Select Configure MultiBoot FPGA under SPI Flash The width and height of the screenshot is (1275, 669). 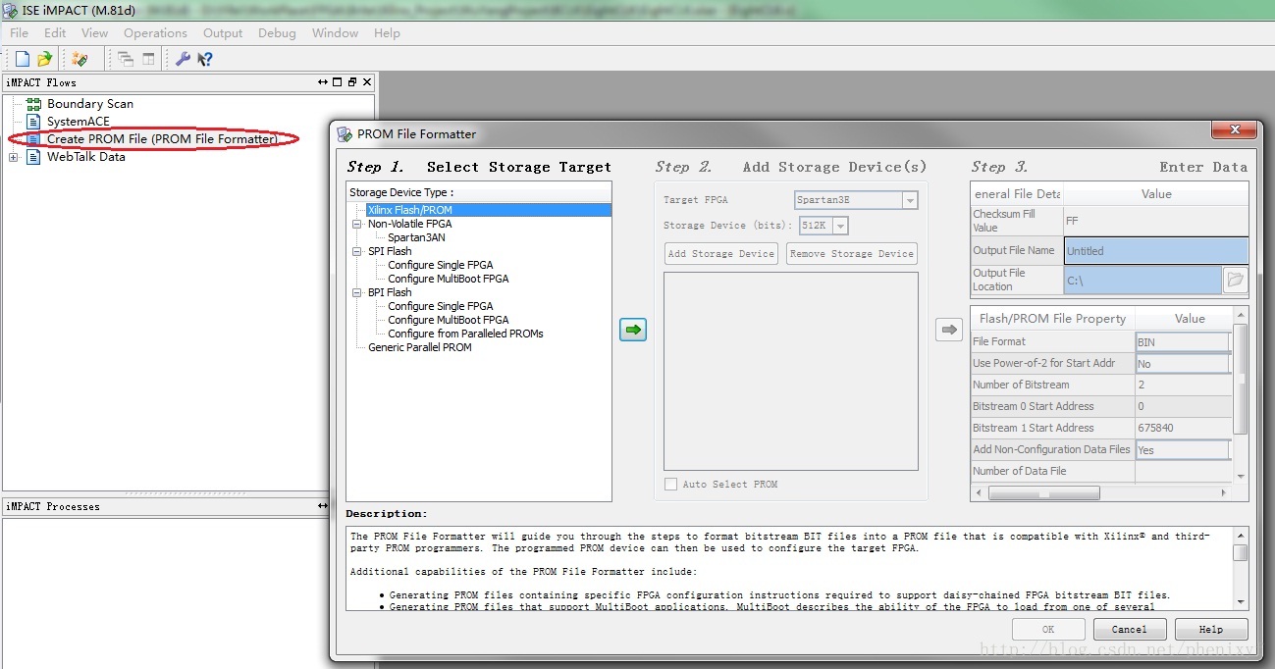pyautogui.click(x=448, y=279)
